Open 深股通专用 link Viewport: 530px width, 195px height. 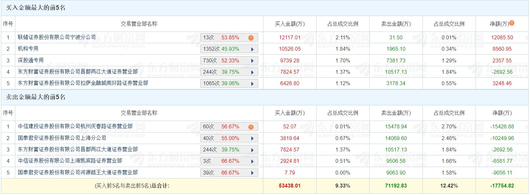pyautogui.click(x=31, y=60)
